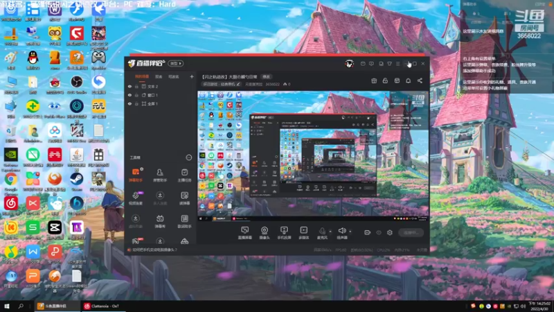The width and height of the screenshot is (554, 312).
Task: Click the layout panel icon beside the bell
Action: (397, 80)
